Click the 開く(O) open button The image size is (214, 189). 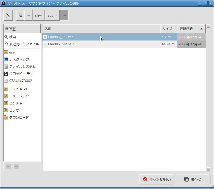193,179
